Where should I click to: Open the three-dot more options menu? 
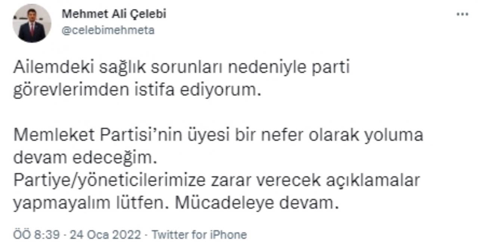coord(462,14)
